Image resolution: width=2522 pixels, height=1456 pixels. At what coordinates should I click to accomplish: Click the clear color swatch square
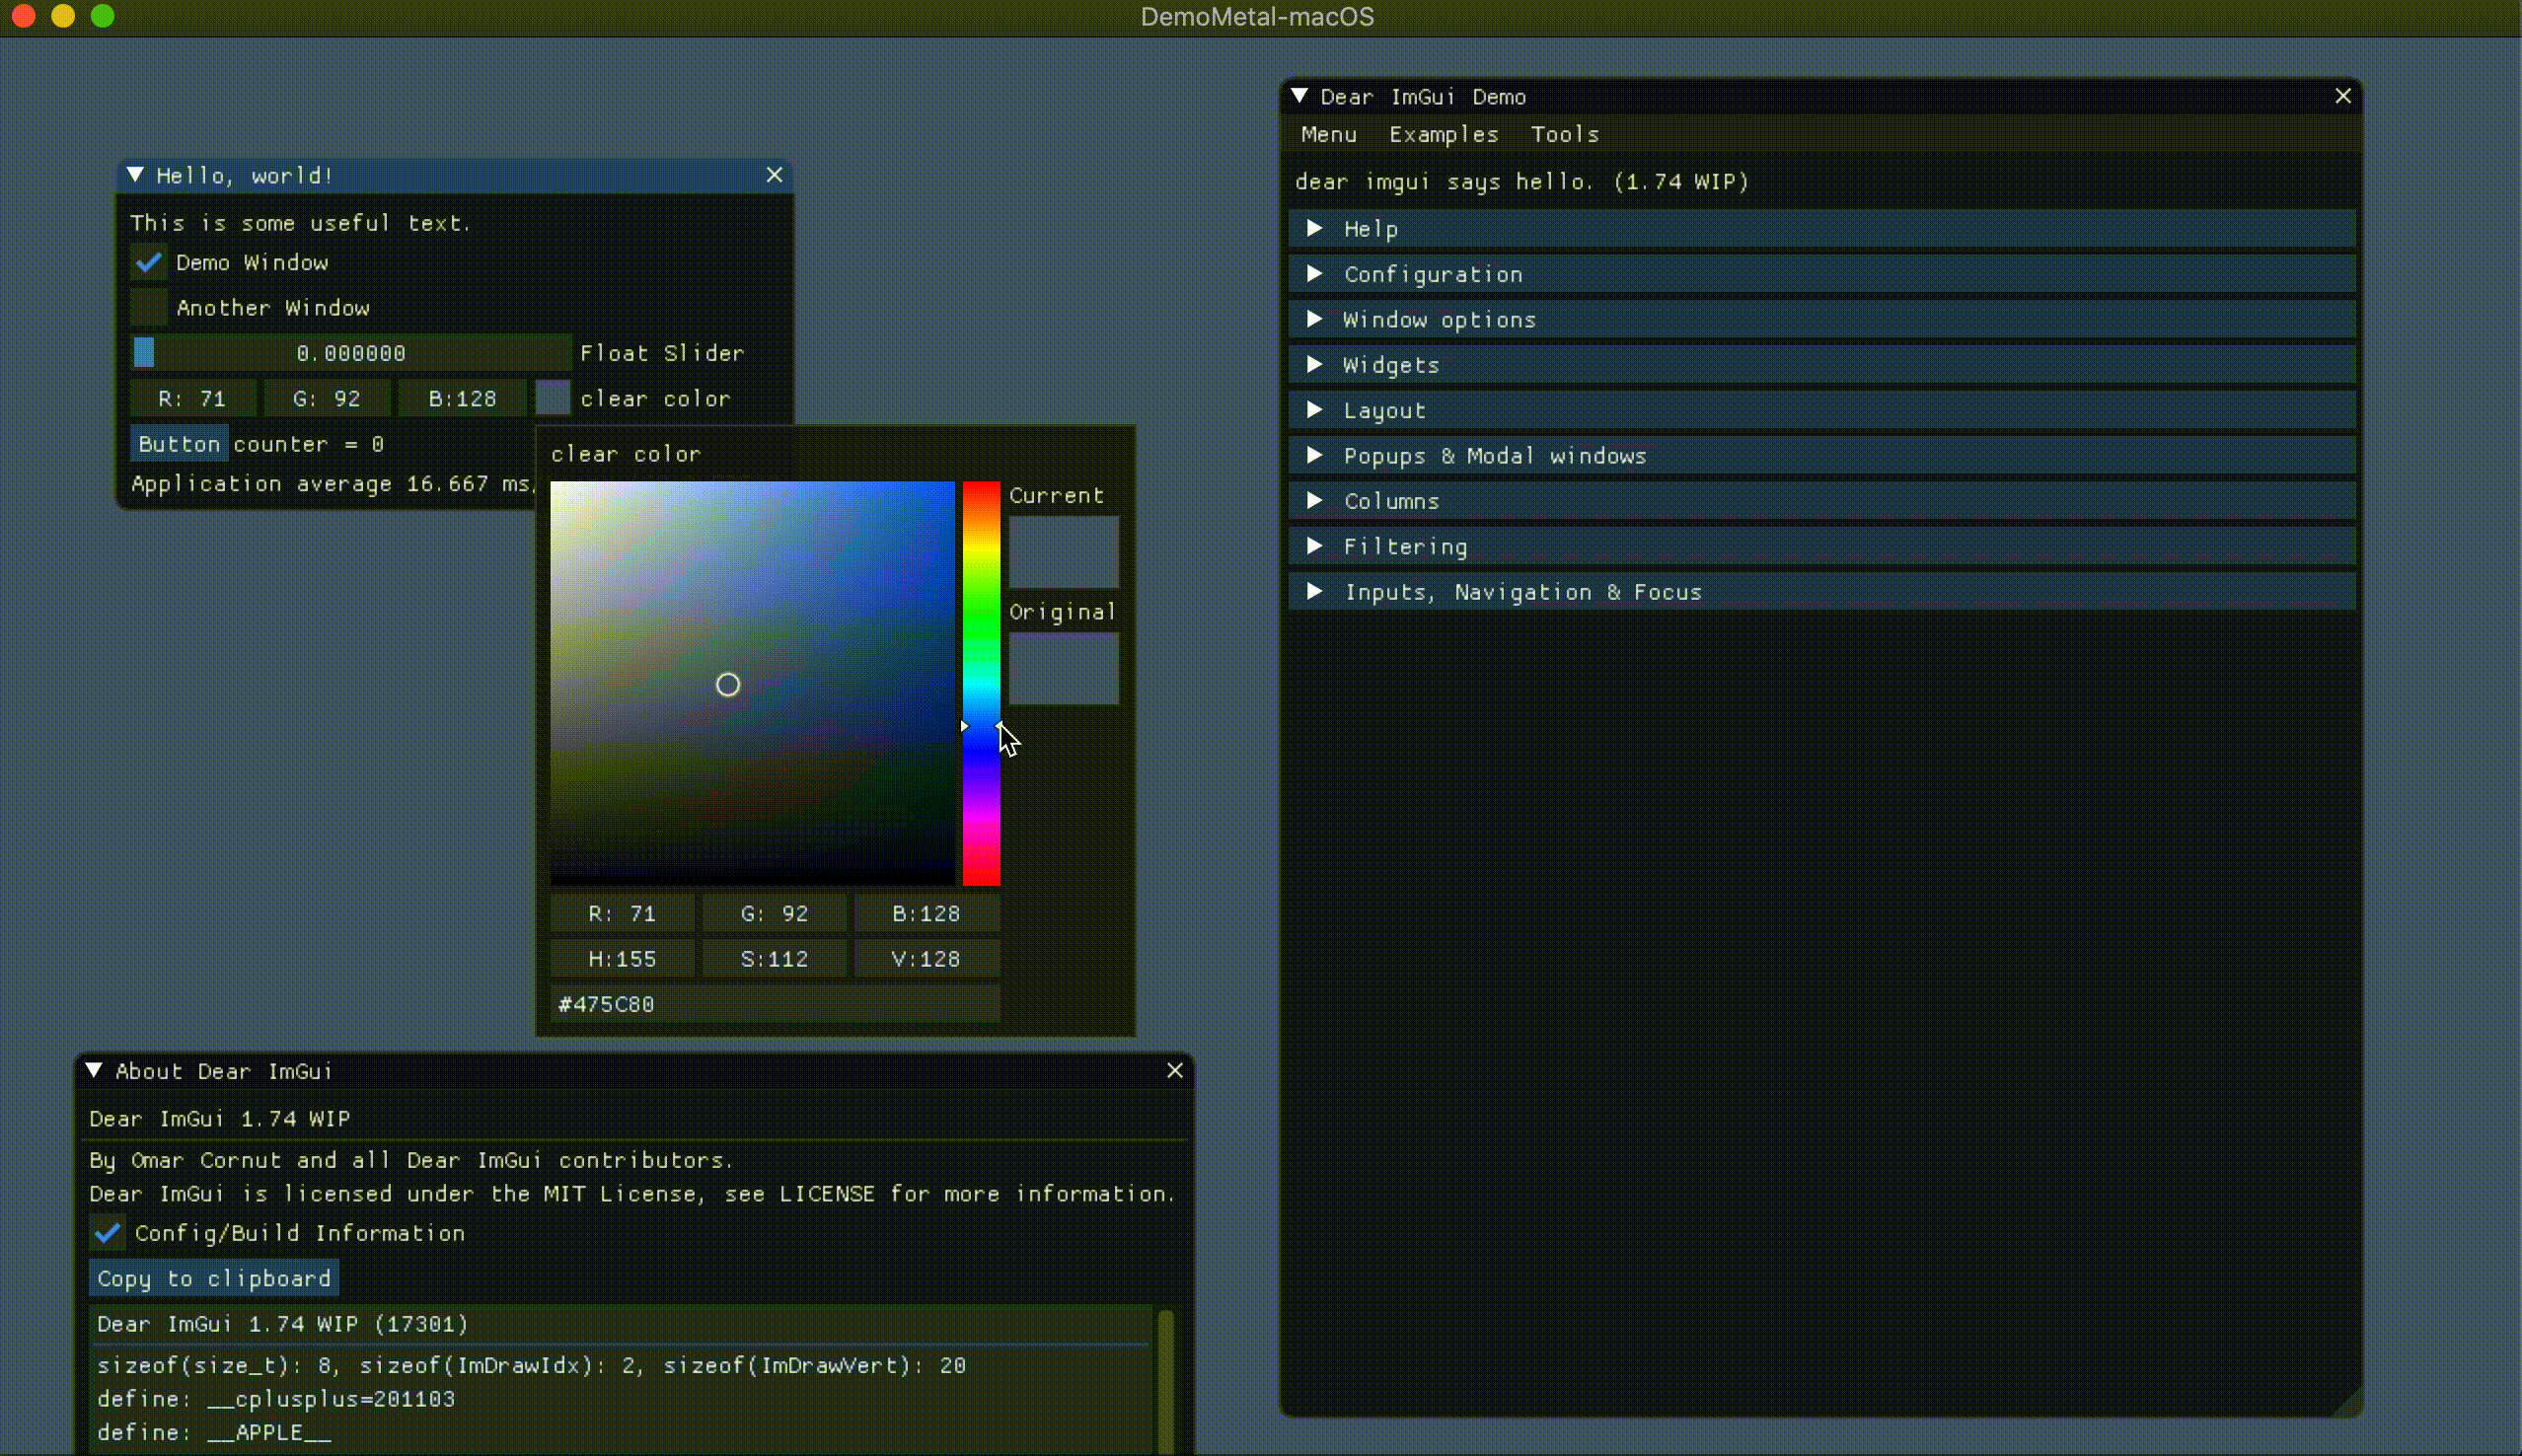[552, 398]
